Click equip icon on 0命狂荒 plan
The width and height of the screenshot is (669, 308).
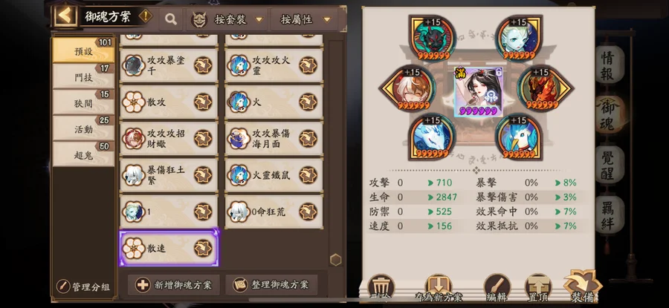point(308,212)
